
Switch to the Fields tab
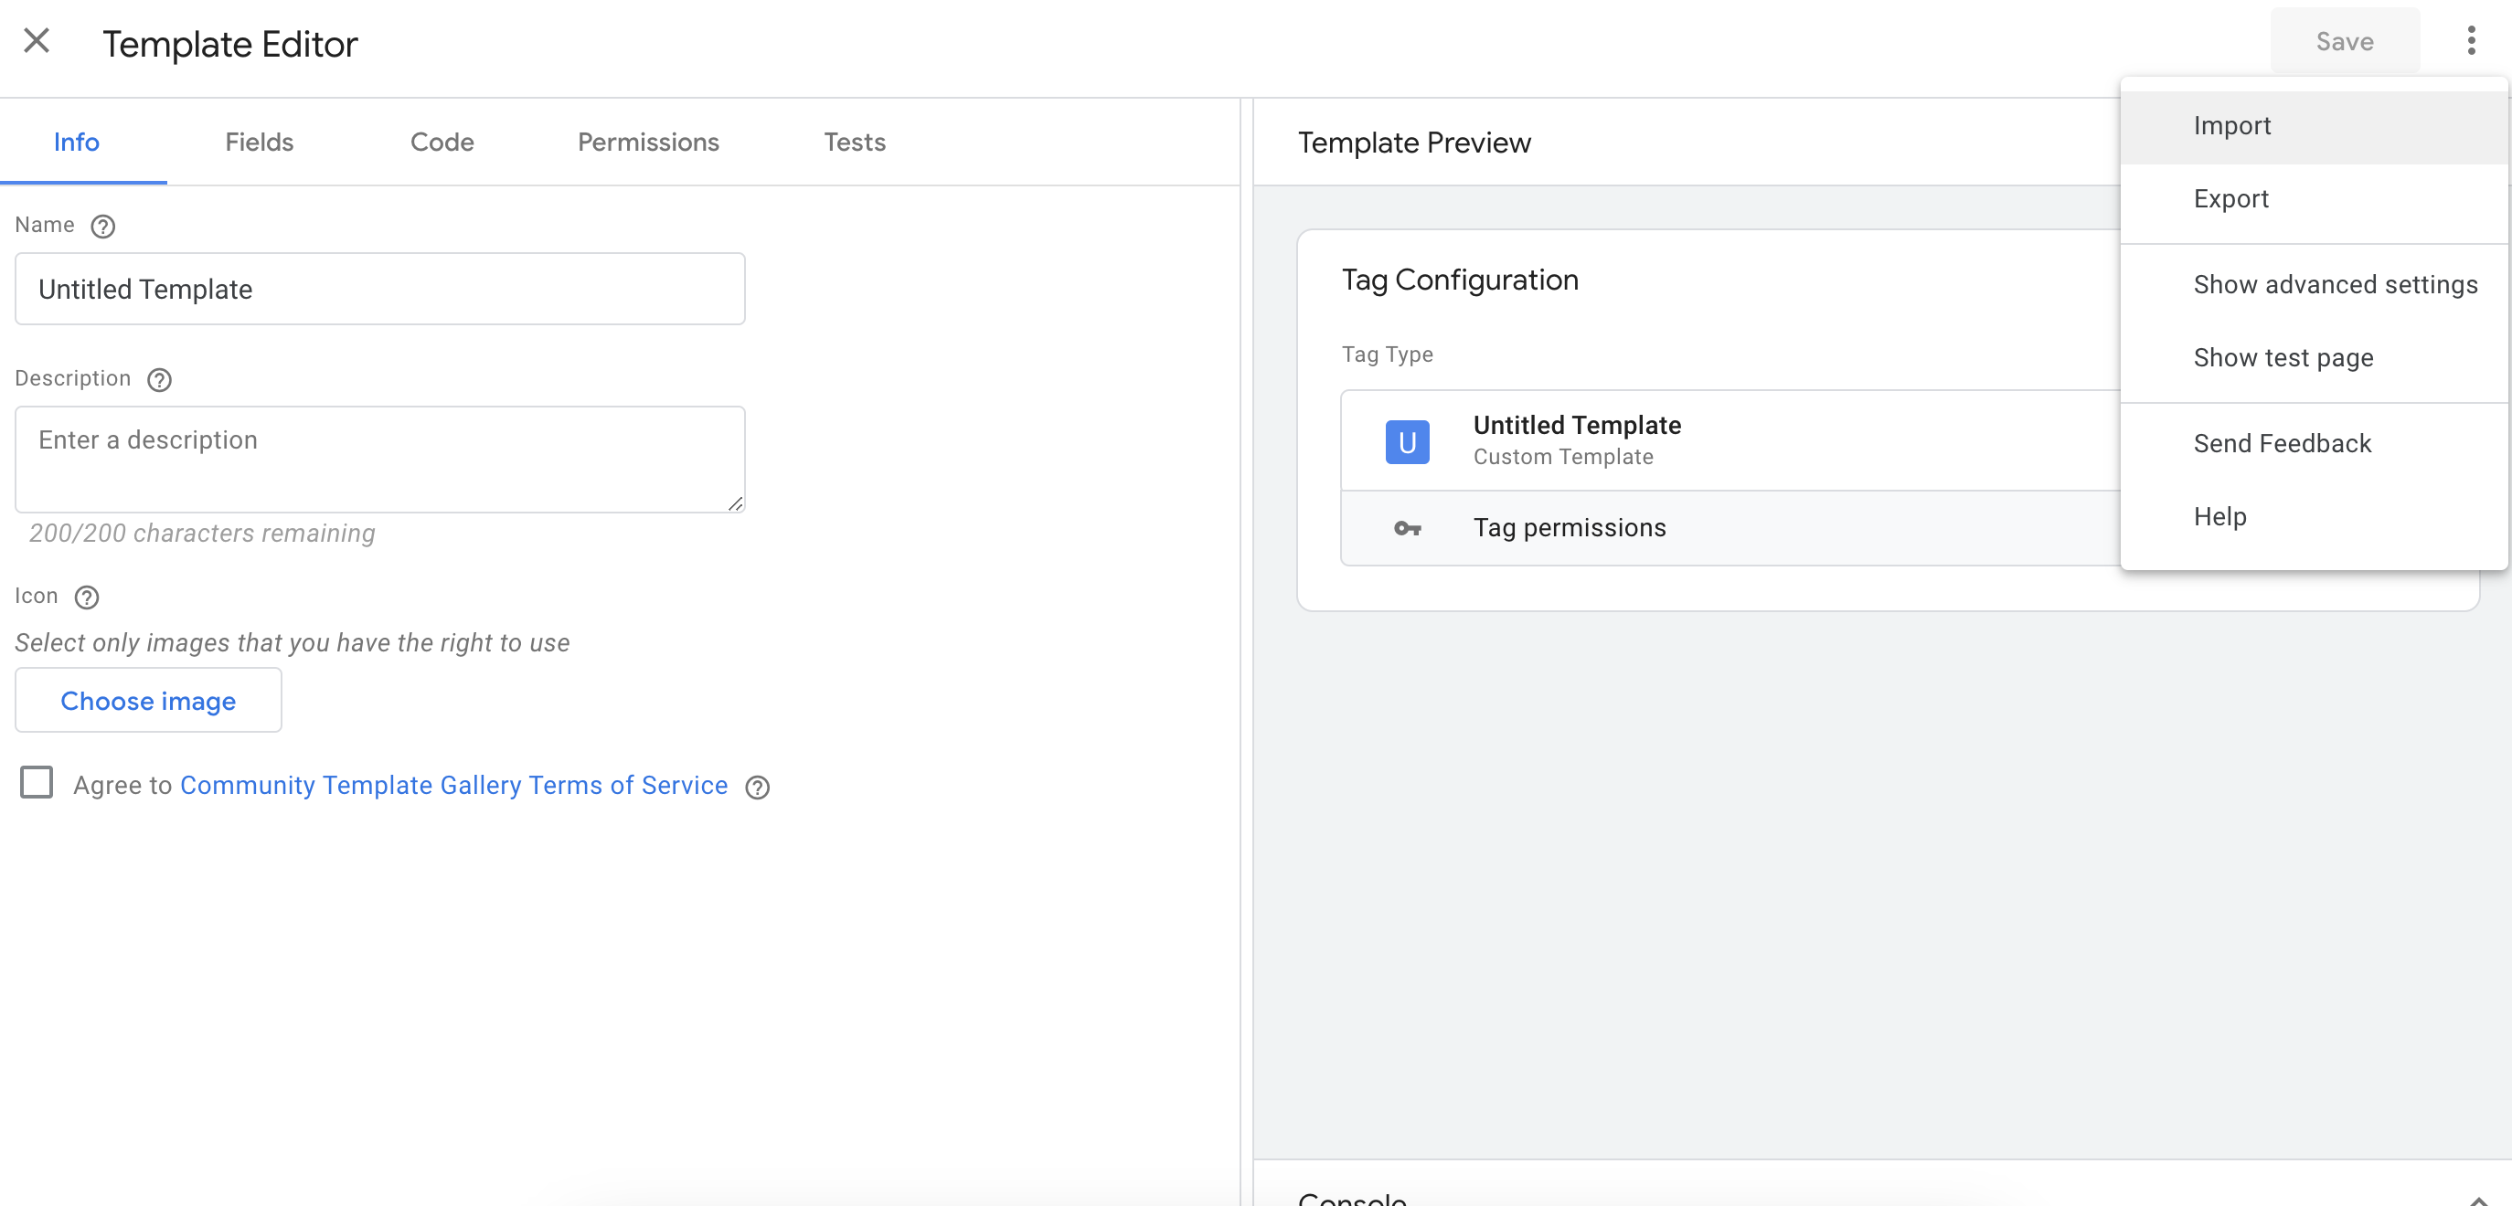[x=259, y=143]
